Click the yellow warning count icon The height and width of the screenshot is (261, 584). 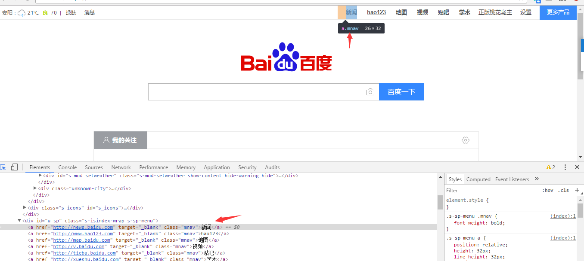[x=551, y=167]
